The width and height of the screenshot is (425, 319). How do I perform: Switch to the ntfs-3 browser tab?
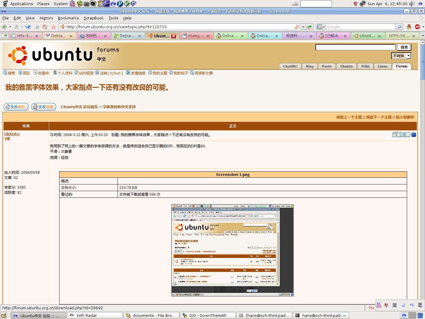(25, 36)
